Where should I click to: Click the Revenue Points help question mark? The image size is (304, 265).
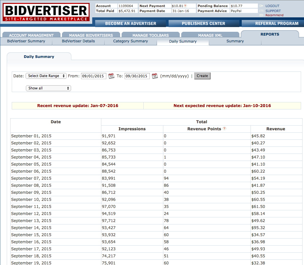point(224,129)
